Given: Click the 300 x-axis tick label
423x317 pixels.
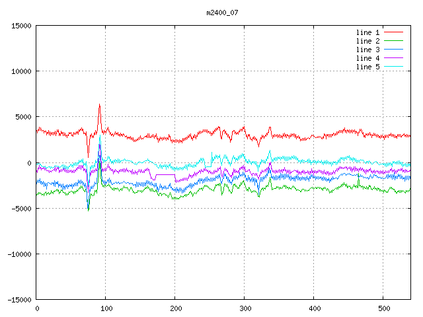Looking at the screenshot, I should [245, 308].
